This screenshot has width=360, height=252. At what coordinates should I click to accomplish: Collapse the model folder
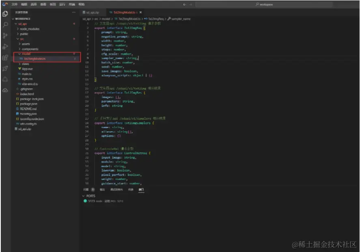click(19, 54)
